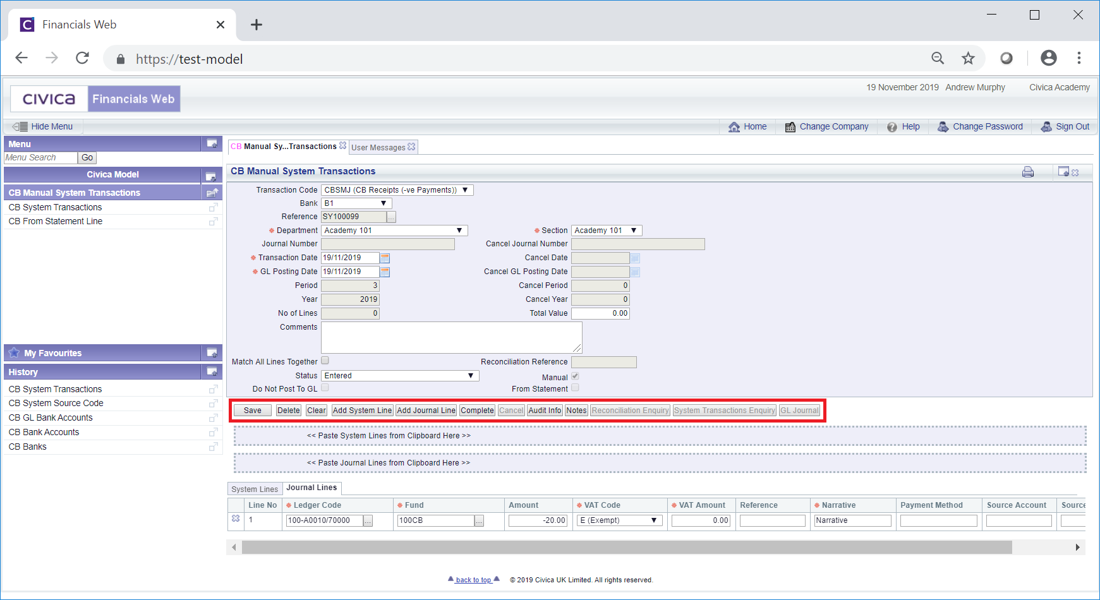
Task: Open the browser zoom magnifier icon
Action: tap(938, 59)
